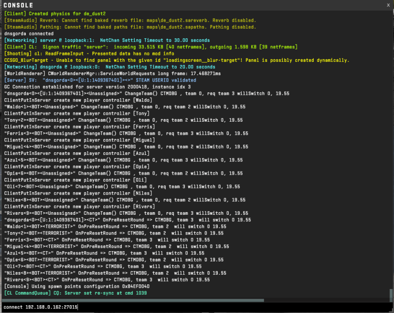Screen dimensions: 394x313
Task: Click the 'create new player controller [Waldo]' line
Action: [x=78, y=100]
